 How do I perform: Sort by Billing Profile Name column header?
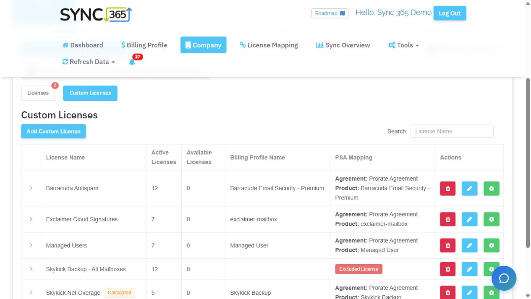tap(277, 157)
